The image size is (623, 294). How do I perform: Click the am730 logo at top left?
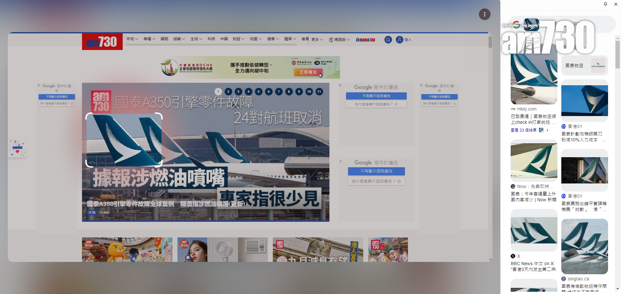[102, 41]
